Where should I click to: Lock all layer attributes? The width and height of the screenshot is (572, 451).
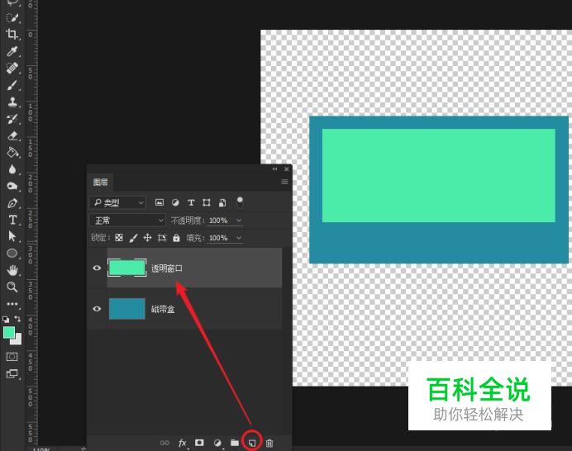click(x=176, y=238)
